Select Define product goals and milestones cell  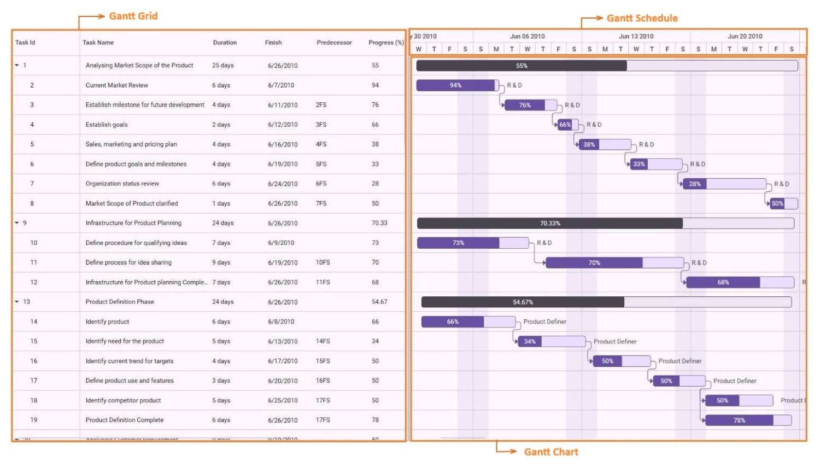[136, 164]
